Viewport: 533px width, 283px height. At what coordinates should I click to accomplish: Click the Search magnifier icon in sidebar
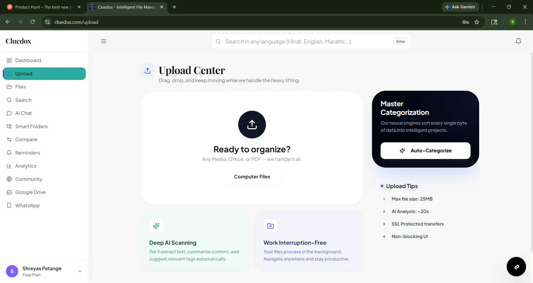pos(9,100)
